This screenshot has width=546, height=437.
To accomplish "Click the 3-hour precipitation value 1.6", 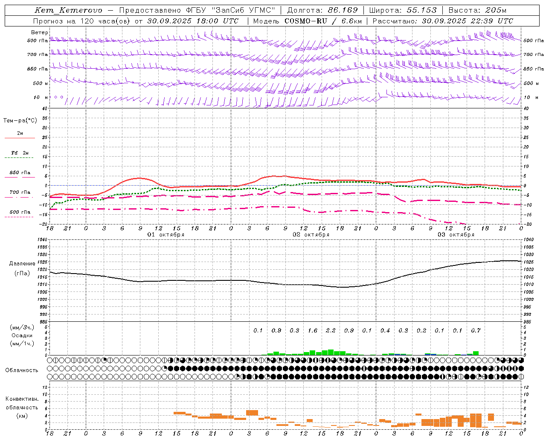I will [313, 330].
